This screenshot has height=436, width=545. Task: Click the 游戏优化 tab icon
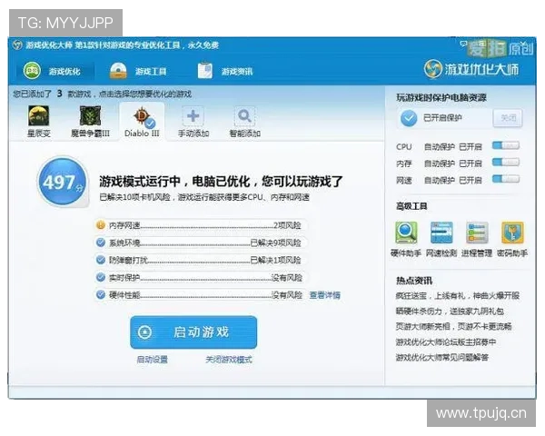click(x=32, y=70)
